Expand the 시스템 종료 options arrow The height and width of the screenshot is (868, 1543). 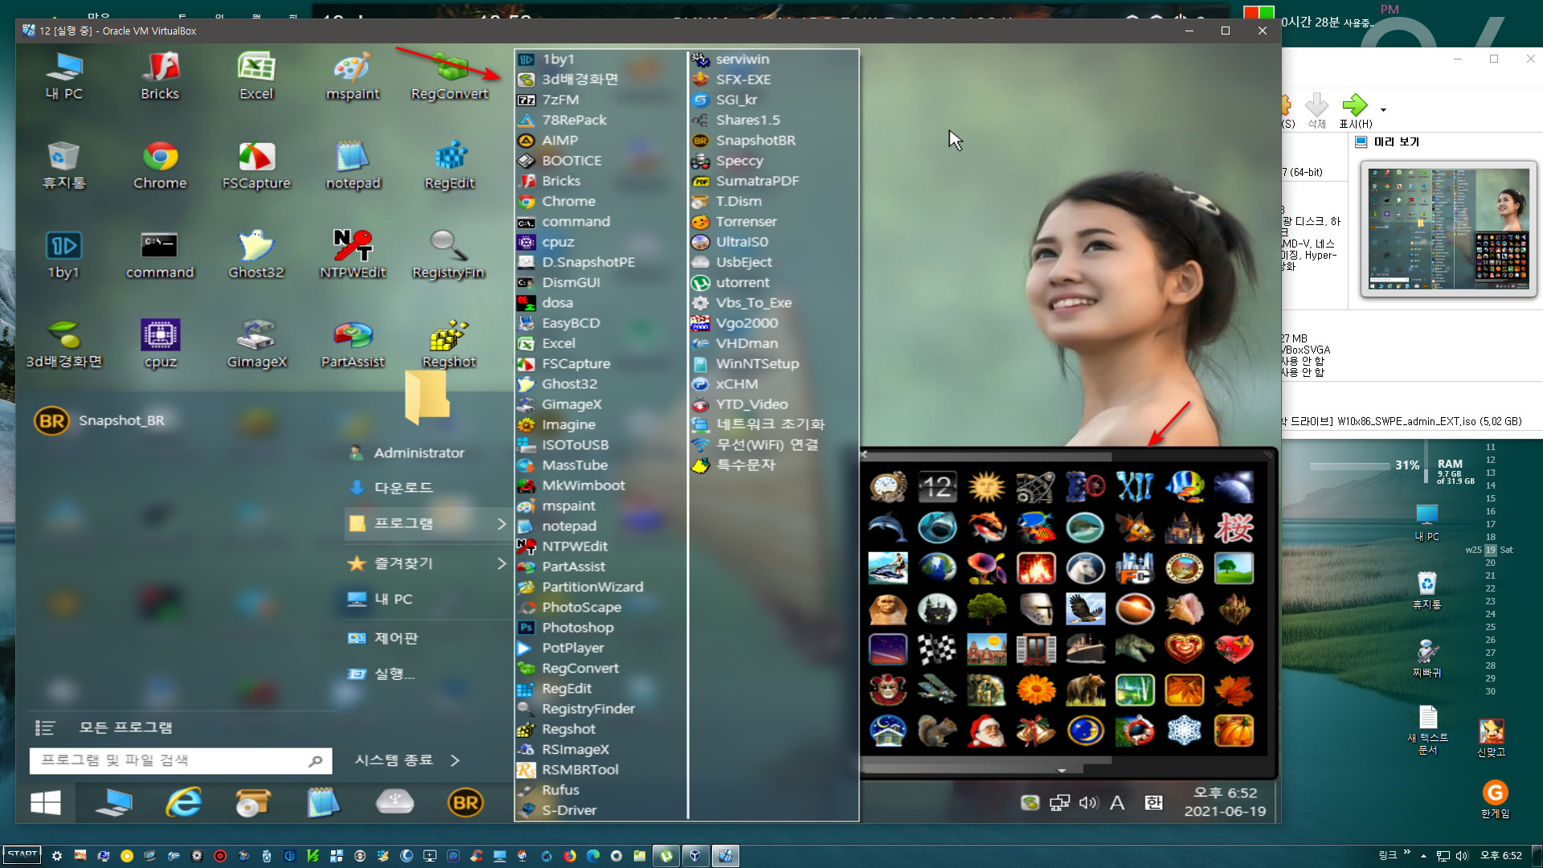tap(456, 760)
